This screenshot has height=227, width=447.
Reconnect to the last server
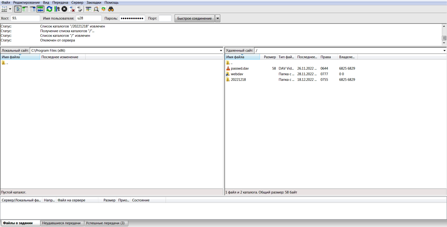[80, 9]
